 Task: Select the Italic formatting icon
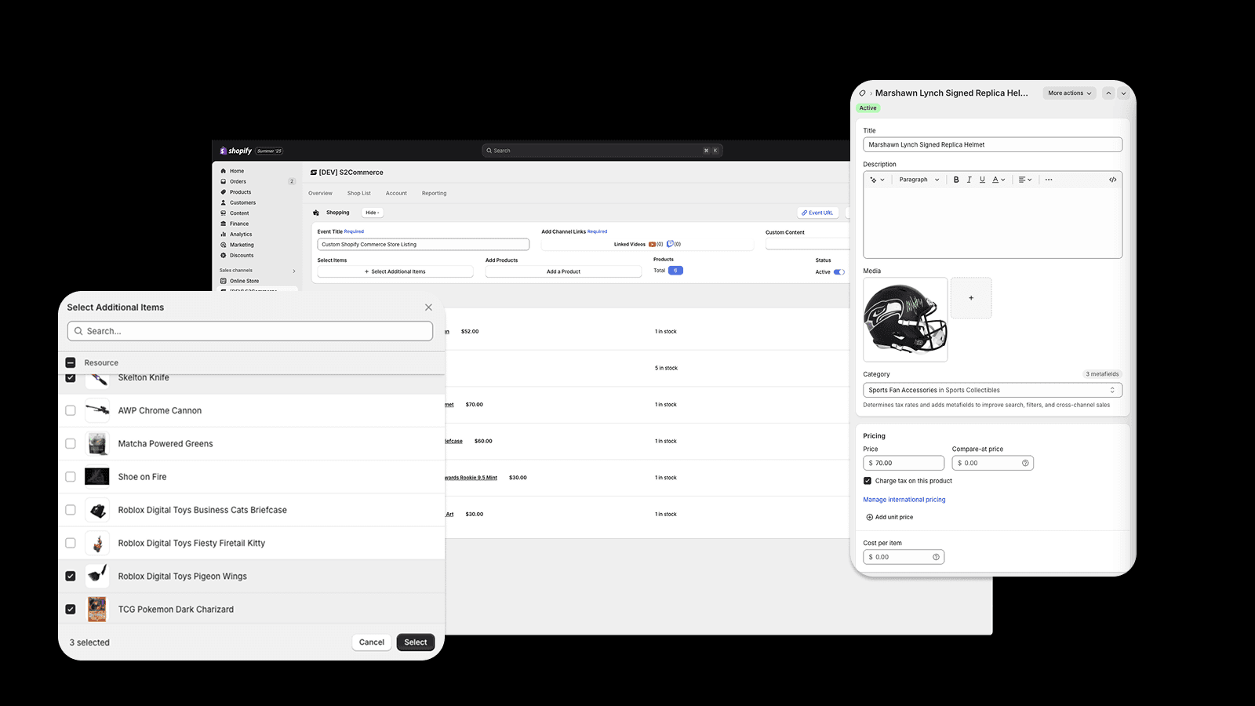click(x=969, y=180)
